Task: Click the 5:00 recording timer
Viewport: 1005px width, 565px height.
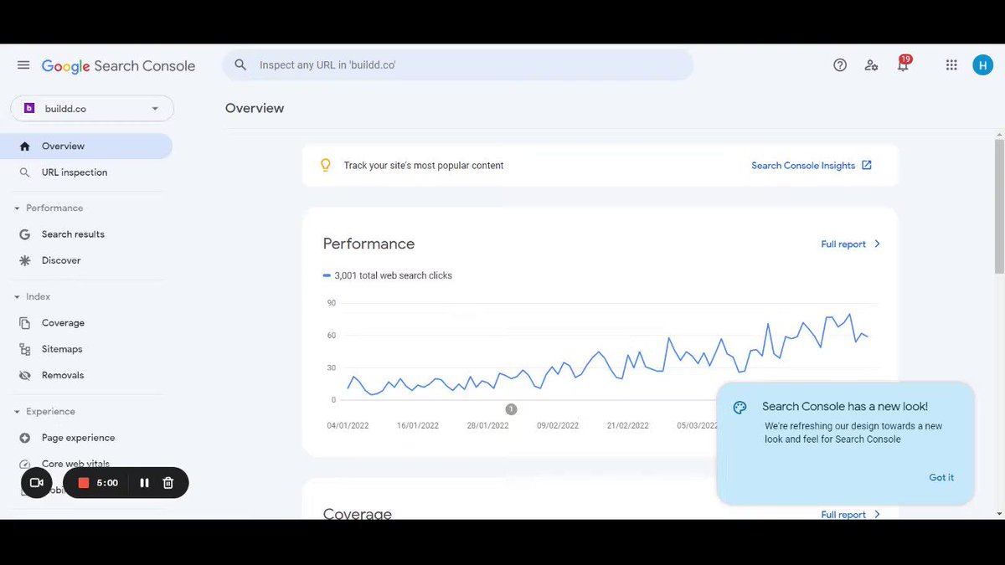Action: (107, 483)
